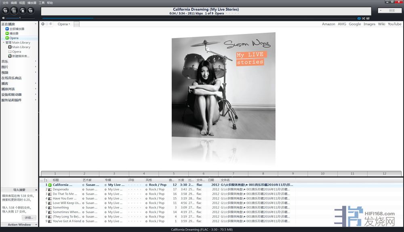The width and height of the screenshot is (404, 232).
Task: Skip to the previous track
Action: (x=6, y=11)
